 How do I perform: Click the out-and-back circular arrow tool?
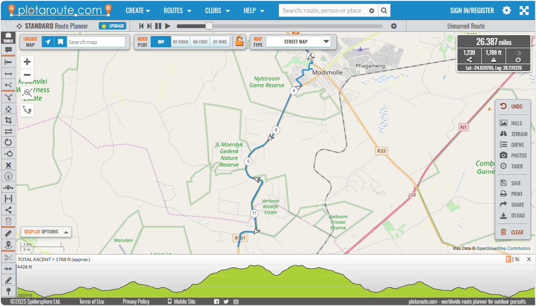pyautogui.click(x=8, y=154)
